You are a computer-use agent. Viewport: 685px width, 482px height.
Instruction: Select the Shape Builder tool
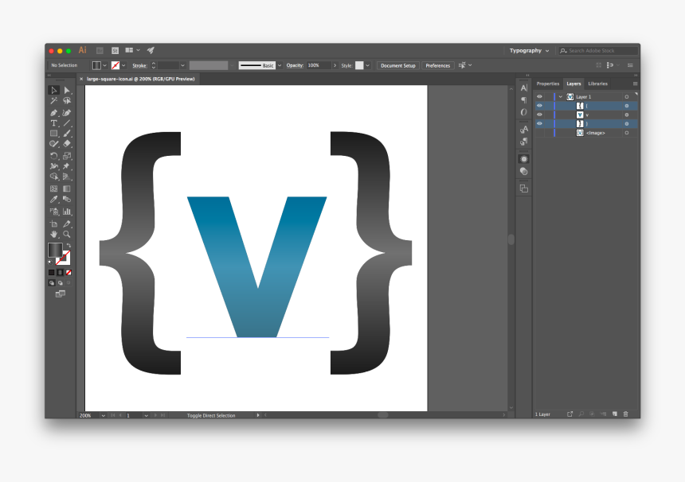(53, 177)
